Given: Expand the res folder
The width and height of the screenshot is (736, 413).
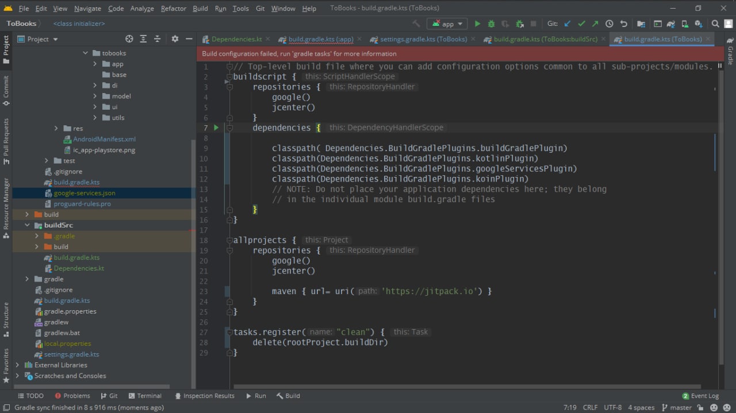Looking at the screenshot, I should 56,128.
